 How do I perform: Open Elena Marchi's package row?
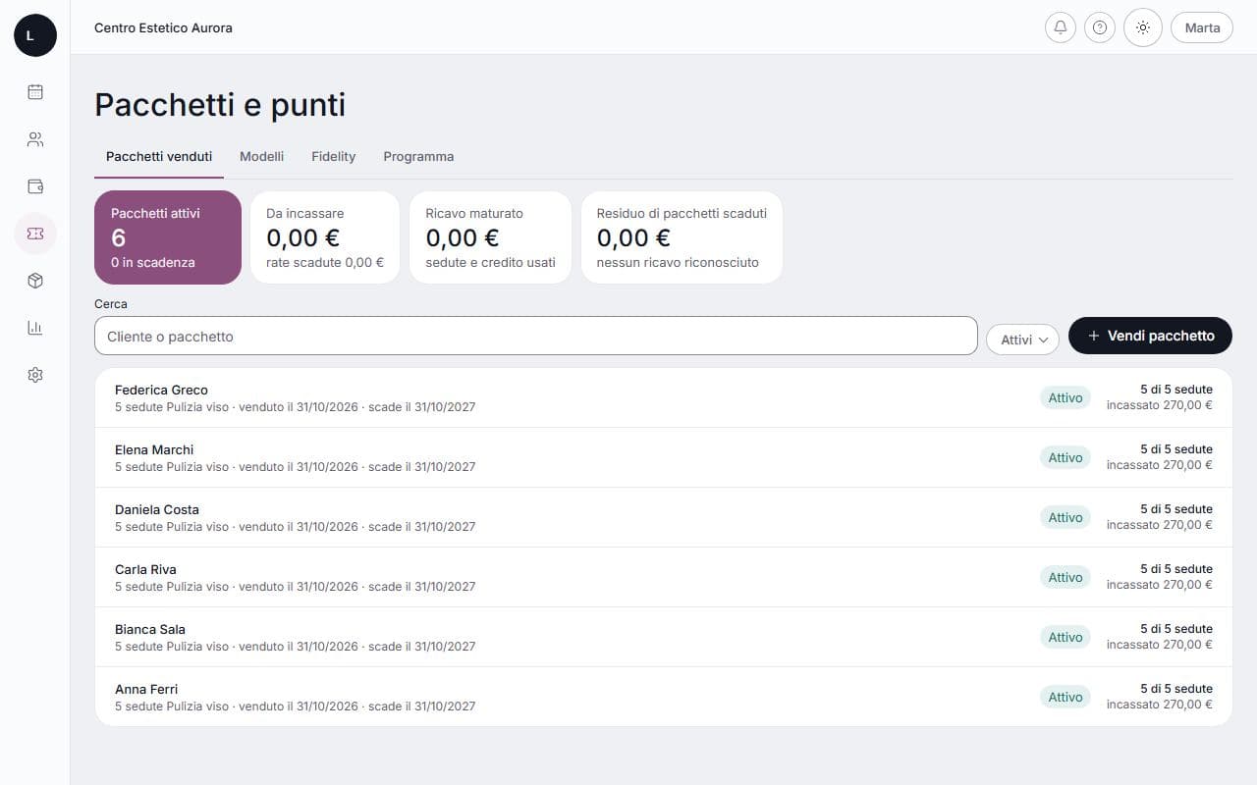click(x=664, y=457)
